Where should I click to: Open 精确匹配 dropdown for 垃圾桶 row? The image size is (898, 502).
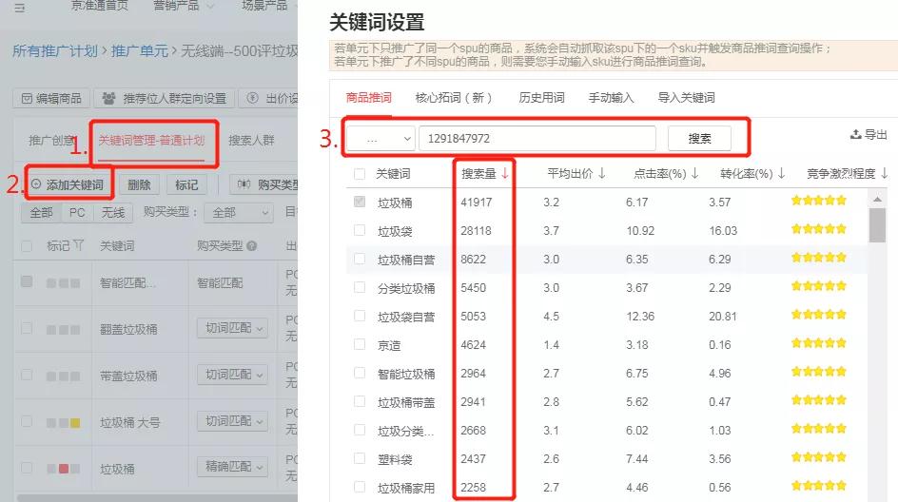click(232, 467)
